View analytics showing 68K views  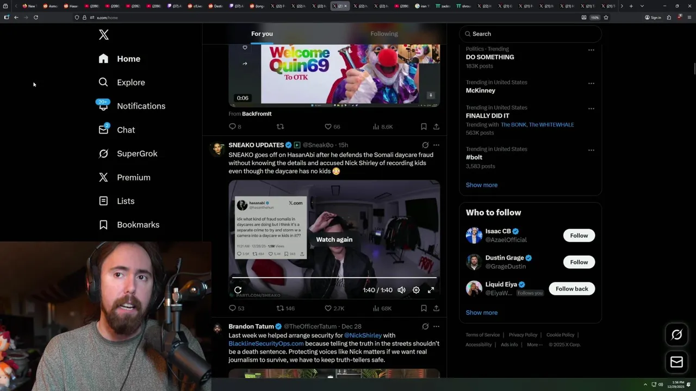tap(382, 308)
